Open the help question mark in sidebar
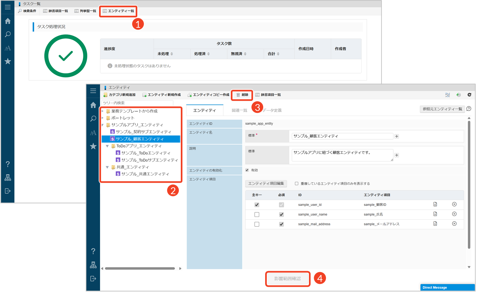Image resolution: width=477 pixels, height=292 pixels. pyautogui.click(x=93, y=251)
